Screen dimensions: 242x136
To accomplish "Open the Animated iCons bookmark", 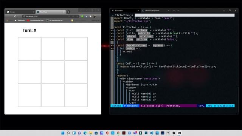I will pos(36,20).
